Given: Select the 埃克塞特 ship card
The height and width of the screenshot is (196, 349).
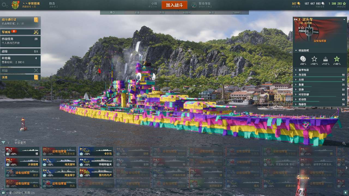Looking at the screenshot, I should point(59,162).
